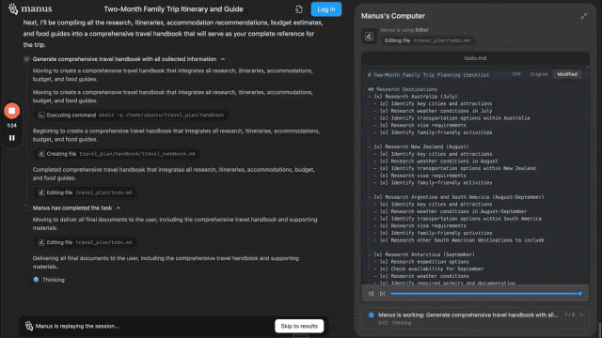Click the edit icon in Creating file chip
This screenshot has width=602, height=338.
[41, 154]
